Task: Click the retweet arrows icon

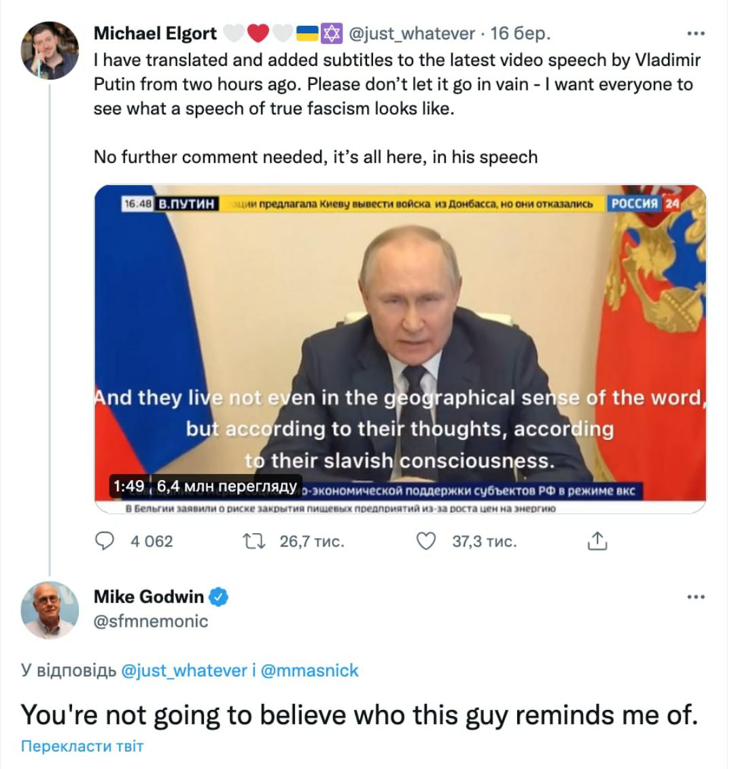Action: (254, 541)
